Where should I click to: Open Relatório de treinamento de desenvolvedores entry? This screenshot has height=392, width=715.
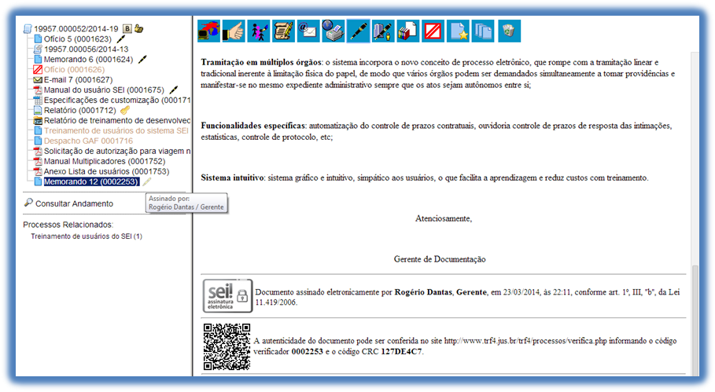[117, 121]
